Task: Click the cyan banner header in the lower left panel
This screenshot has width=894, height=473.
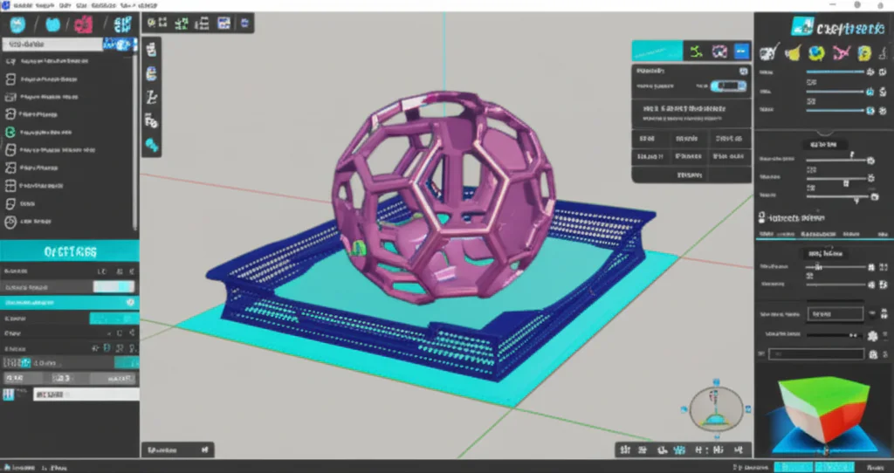Action: pos(70,251)
